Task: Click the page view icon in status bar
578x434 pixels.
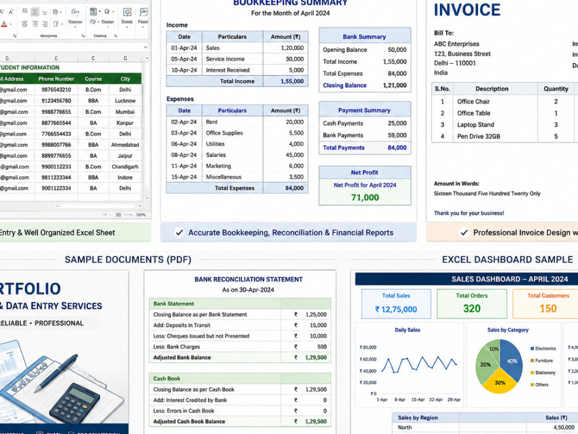Action: coord(118,215)
